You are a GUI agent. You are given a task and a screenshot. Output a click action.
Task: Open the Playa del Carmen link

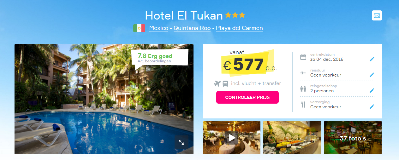pyautogui.click(x=239, y=28)
